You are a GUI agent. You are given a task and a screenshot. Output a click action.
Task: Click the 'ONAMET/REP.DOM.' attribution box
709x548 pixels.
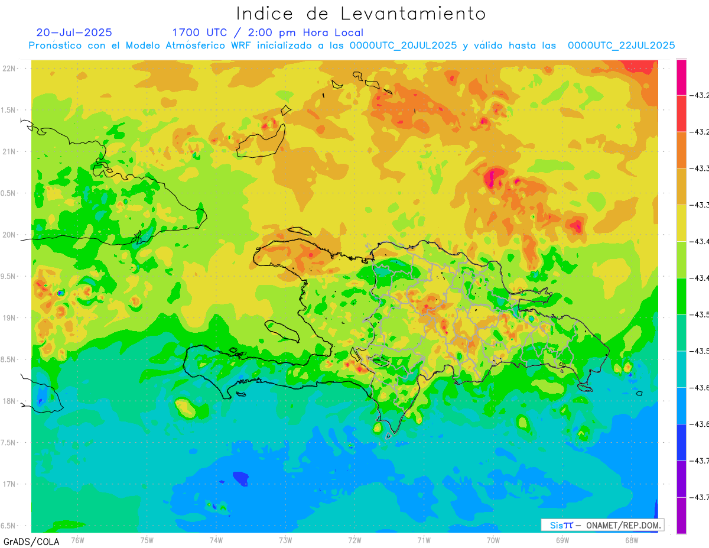point(602,525)
